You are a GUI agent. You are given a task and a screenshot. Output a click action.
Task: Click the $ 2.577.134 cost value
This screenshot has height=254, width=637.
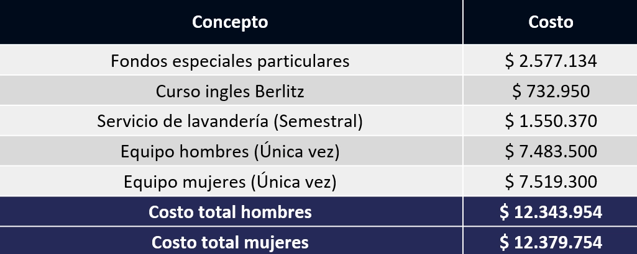coord(551,61)
